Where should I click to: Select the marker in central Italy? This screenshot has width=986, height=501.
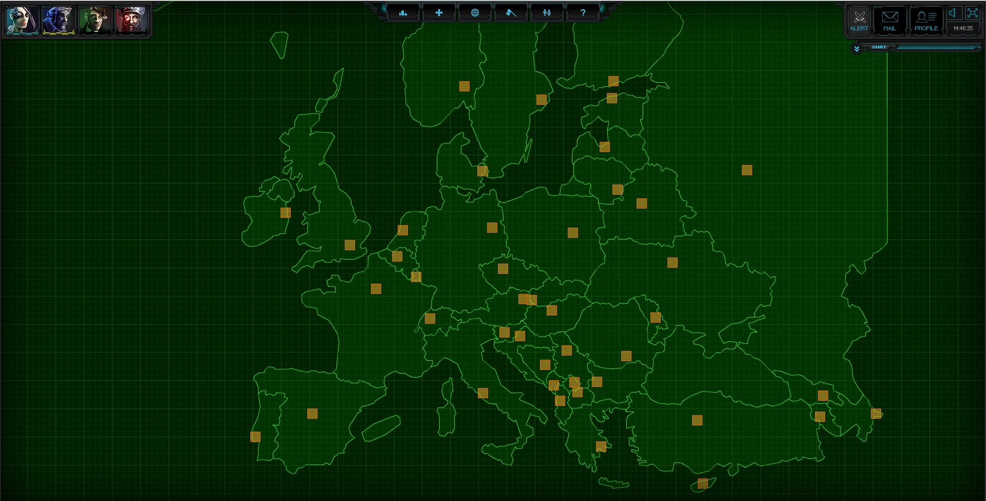(483, 393)
